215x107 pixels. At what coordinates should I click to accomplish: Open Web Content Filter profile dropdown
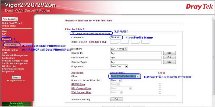point(117,92)
